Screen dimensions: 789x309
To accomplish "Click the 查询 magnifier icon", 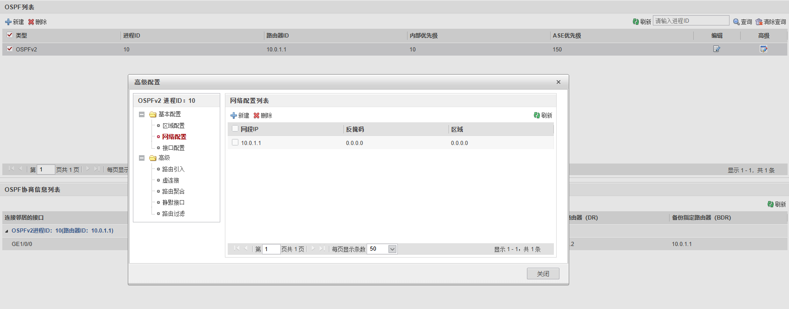I will [736, 22].
